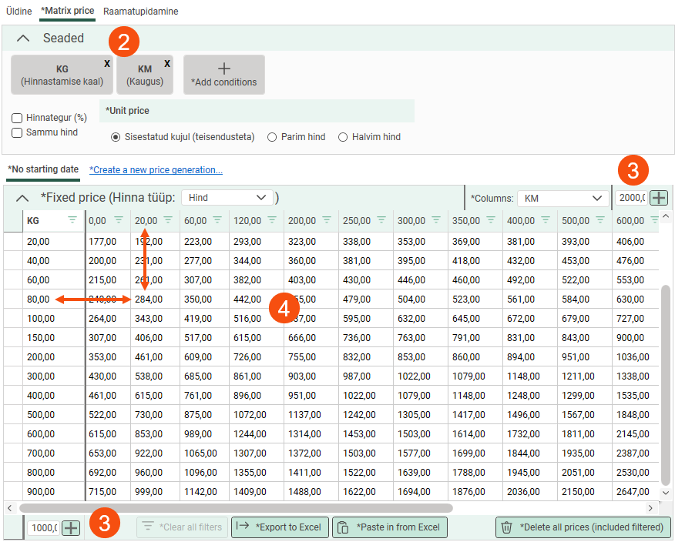The width and height of the screenshot is (675, 542).
Task: Click the plus icon to add row
Action: click(71, 528)
